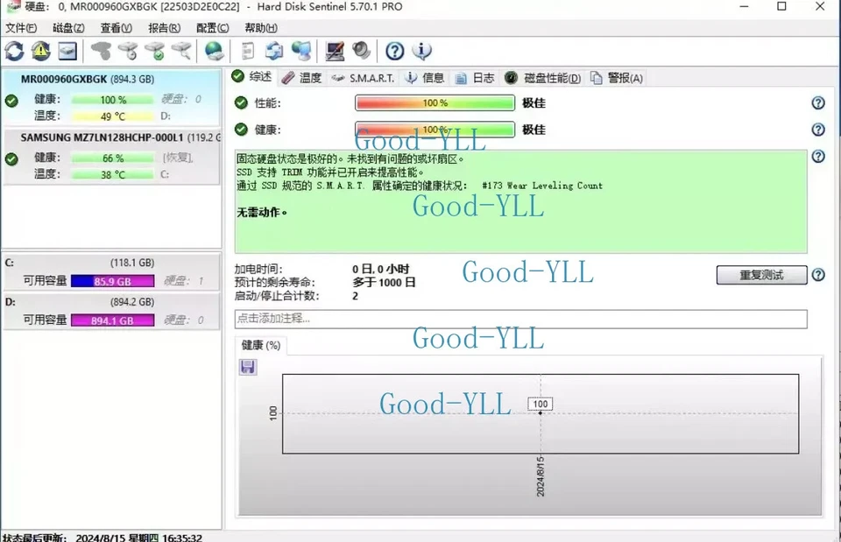Click the help icon next to 重复测试 button
Viewport: 841px width, 542px height.
tap(818, 275)
